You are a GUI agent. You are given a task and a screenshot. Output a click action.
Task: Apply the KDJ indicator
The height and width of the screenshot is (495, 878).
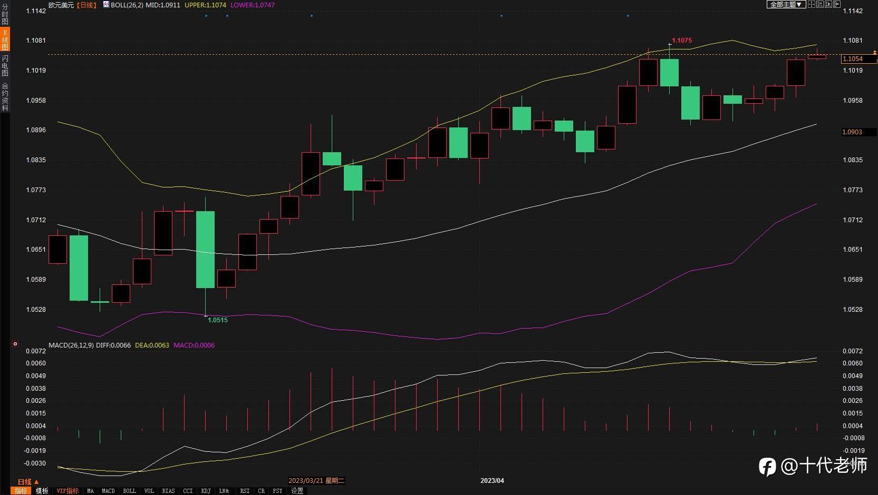point(206,491)
